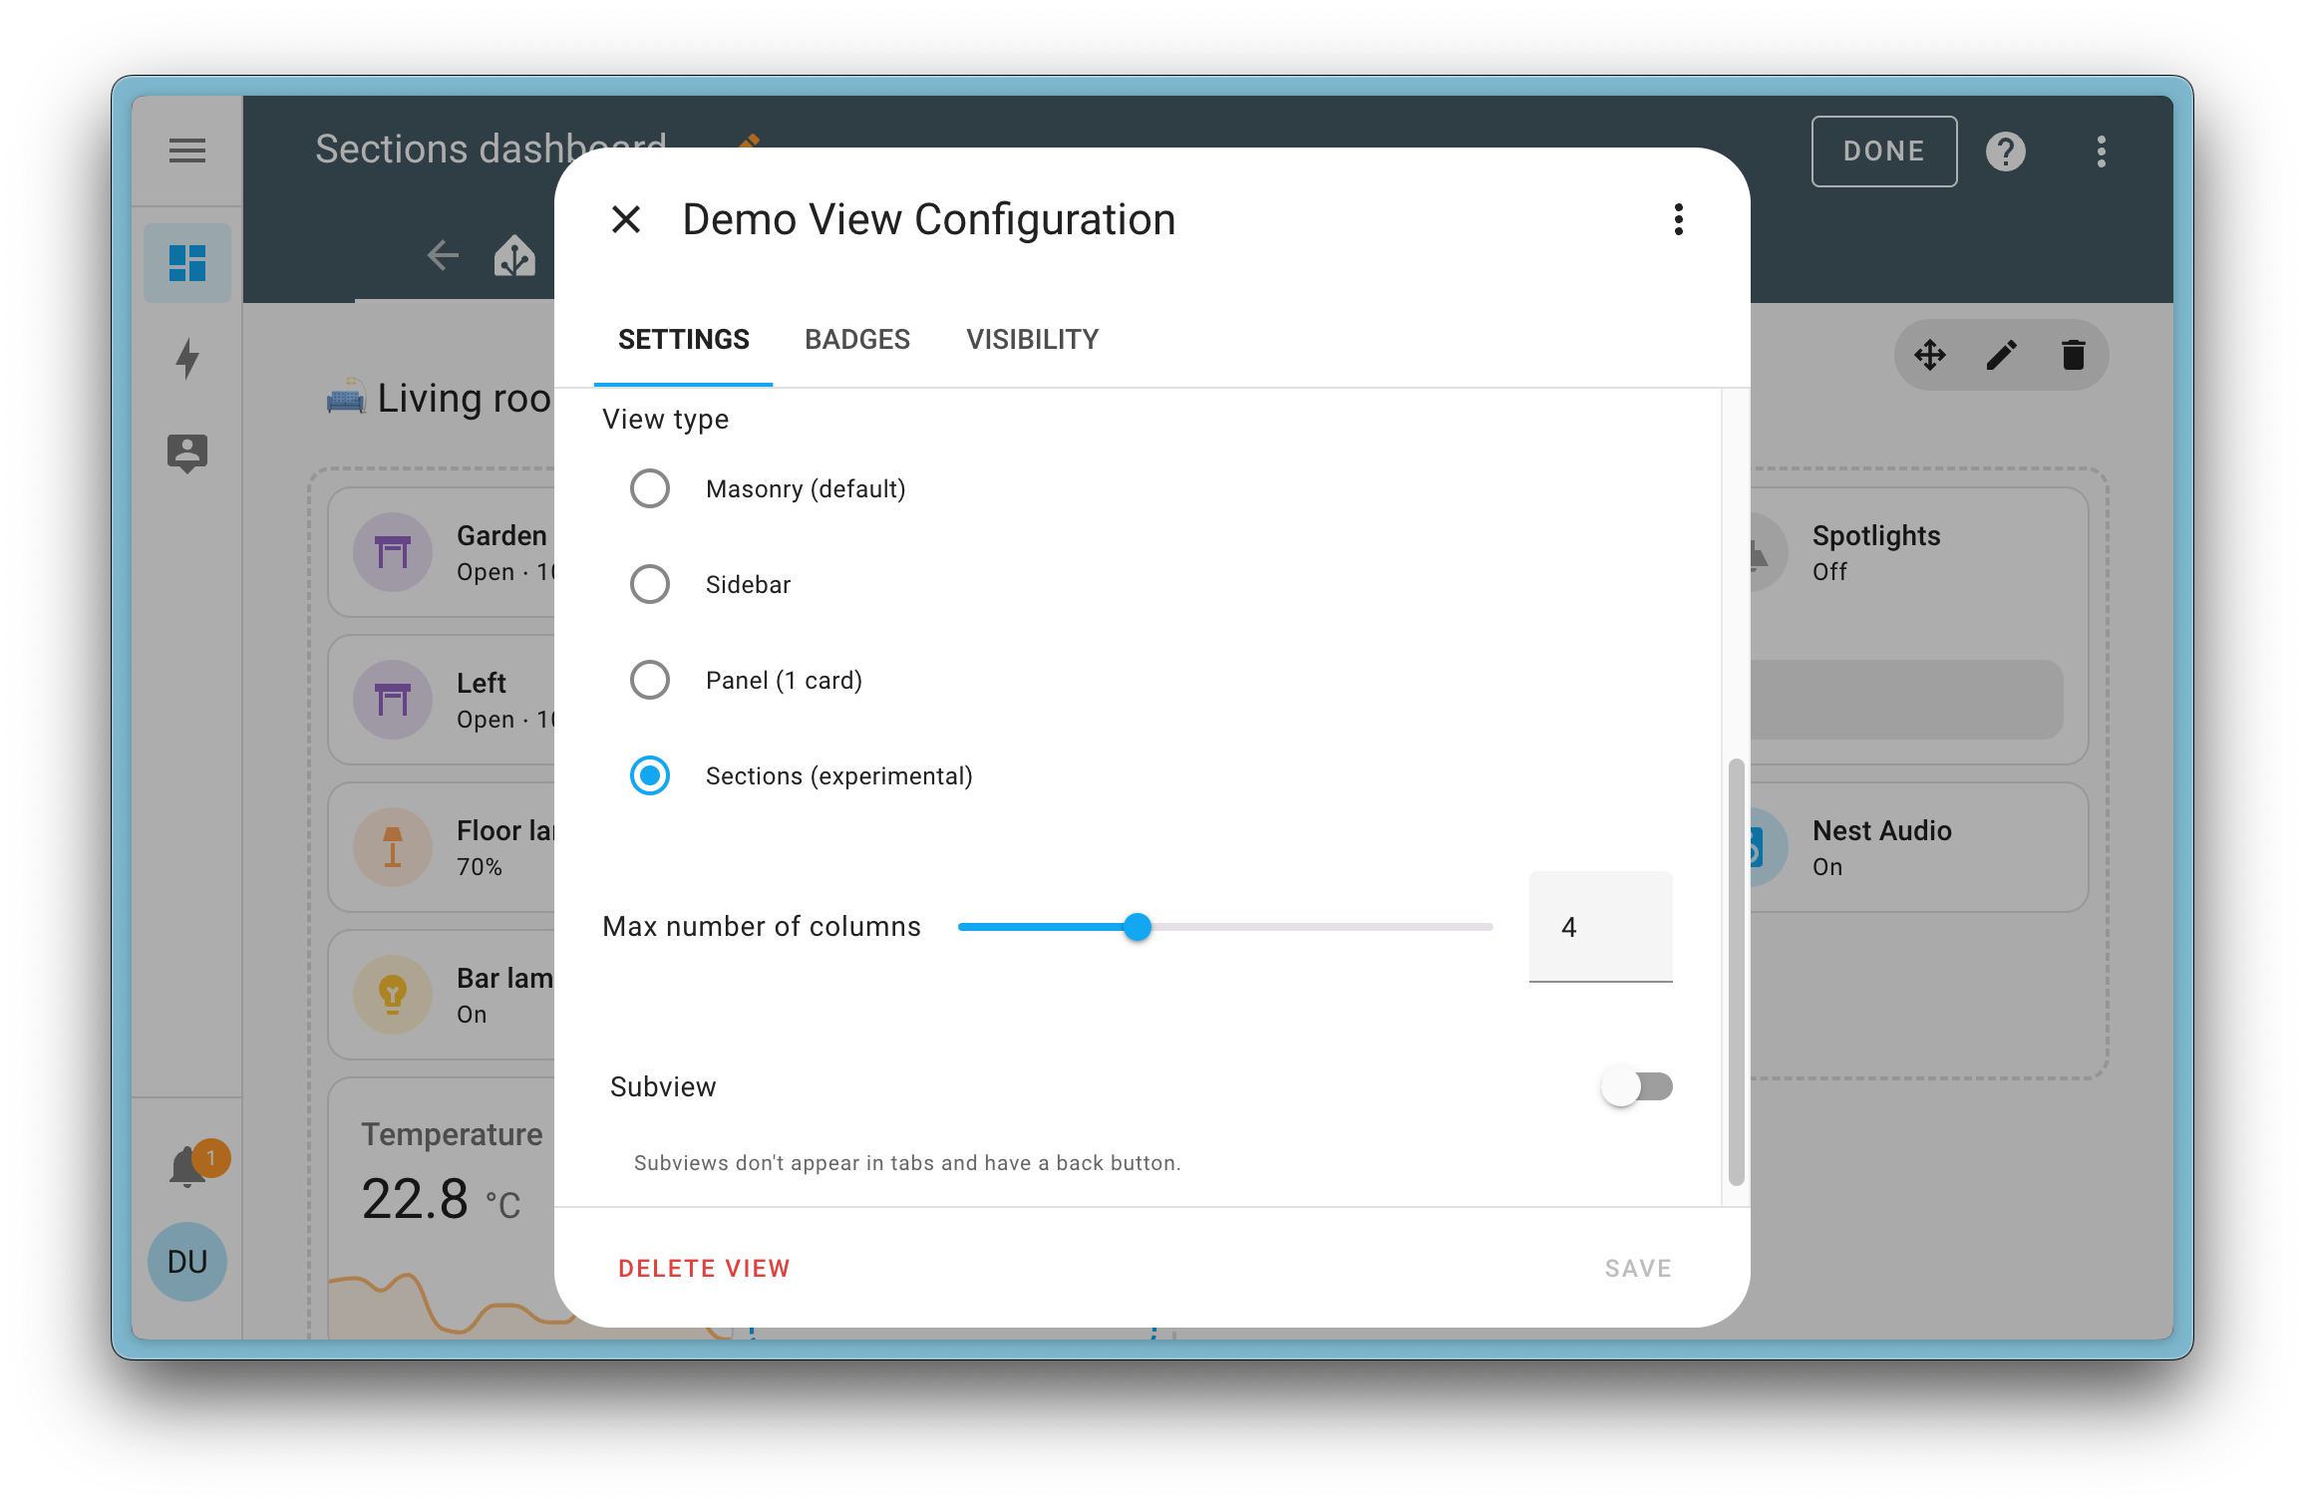Click the move/drag handle icon on dashboard
Screen dimensions: 2305x1507
[x=1930, y=355]
